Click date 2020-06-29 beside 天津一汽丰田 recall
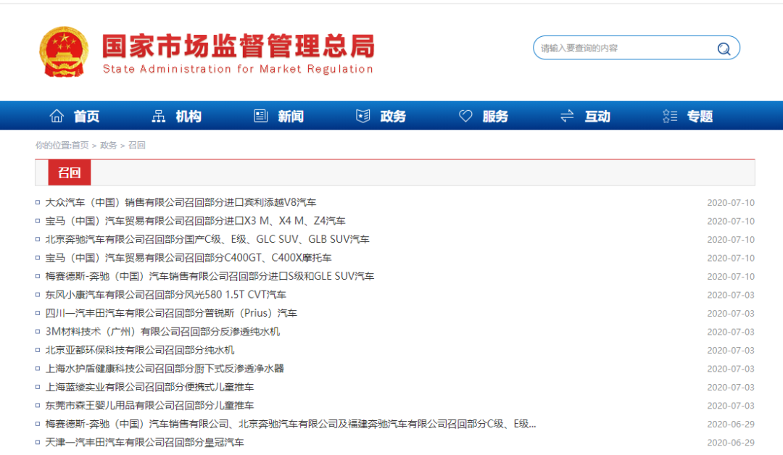This screenshot has height=455, width=783. tap(731, 443)
